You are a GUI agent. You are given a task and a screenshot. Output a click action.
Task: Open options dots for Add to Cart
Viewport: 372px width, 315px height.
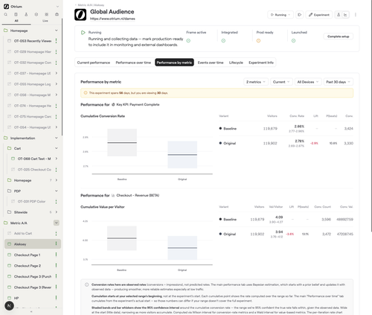(56, 233)
